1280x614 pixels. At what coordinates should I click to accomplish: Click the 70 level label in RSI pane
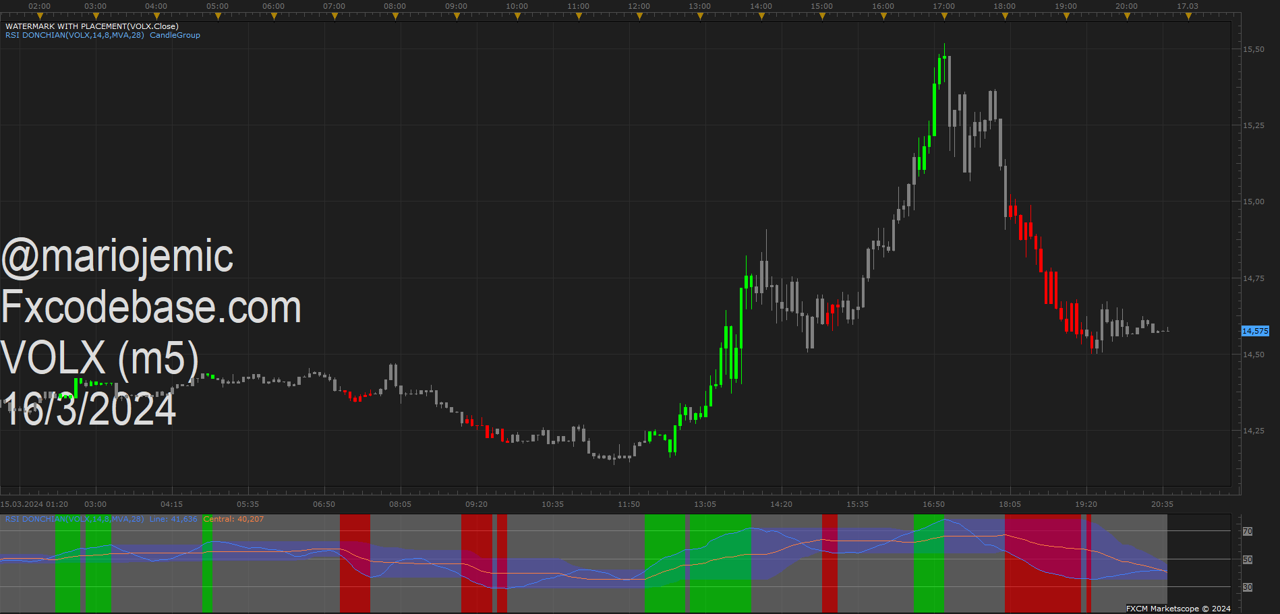pyautogui.click(x=1248, y=531)
